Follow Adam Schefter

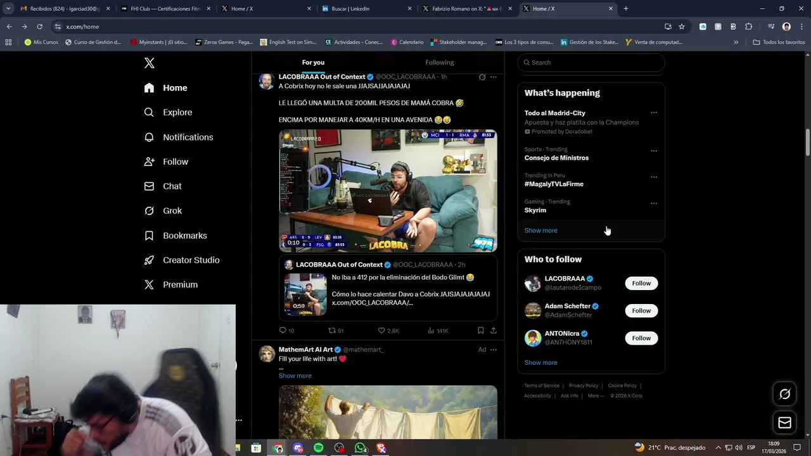pos(641,310)
